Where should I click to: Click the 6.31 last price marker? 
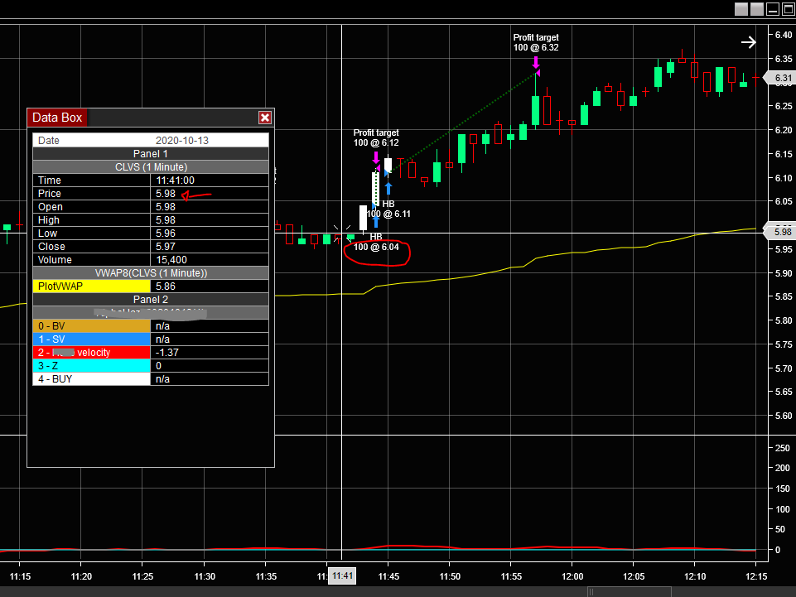click(x=779, y=78)
